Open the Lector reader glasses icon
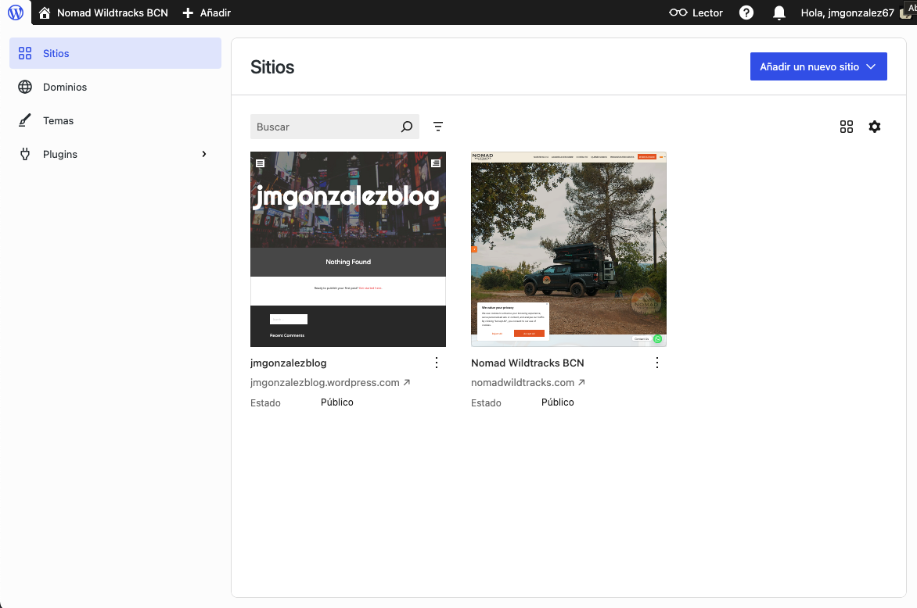 (x=678, y=13)
